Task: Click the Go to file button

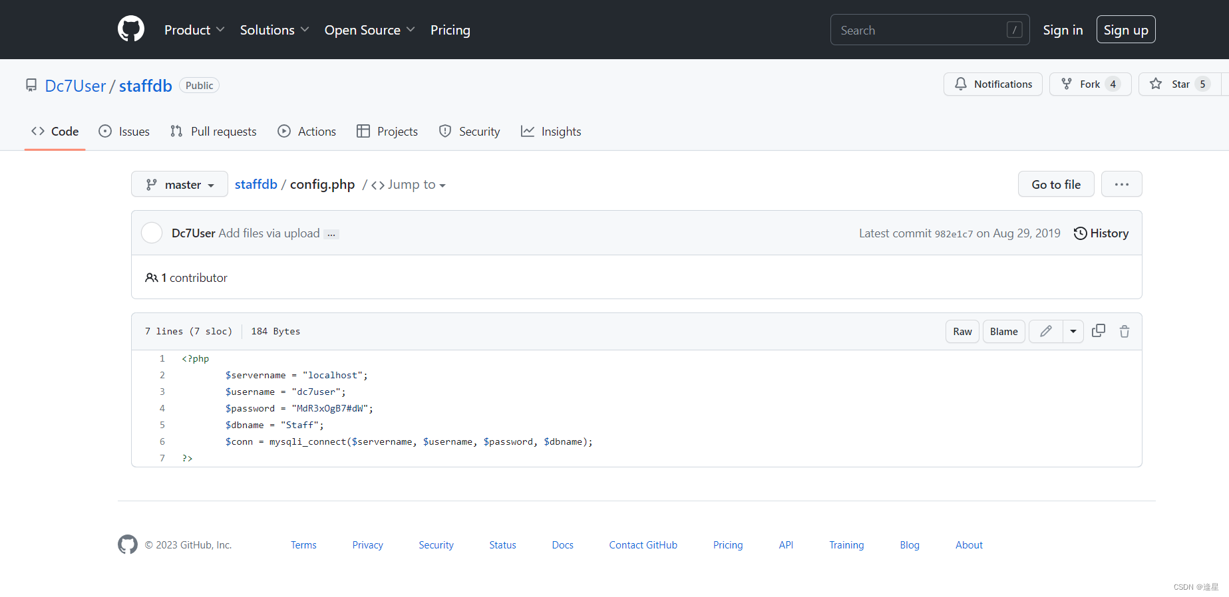Action: point(1056,184)
